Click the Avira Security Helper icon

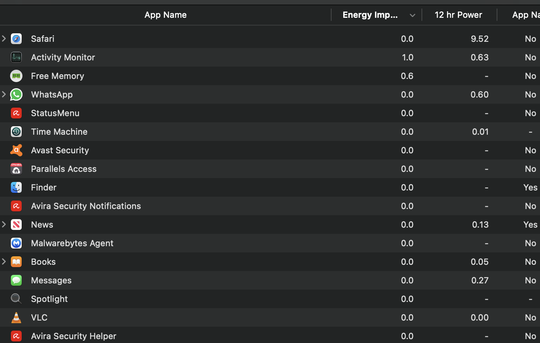tap(16, 336)
